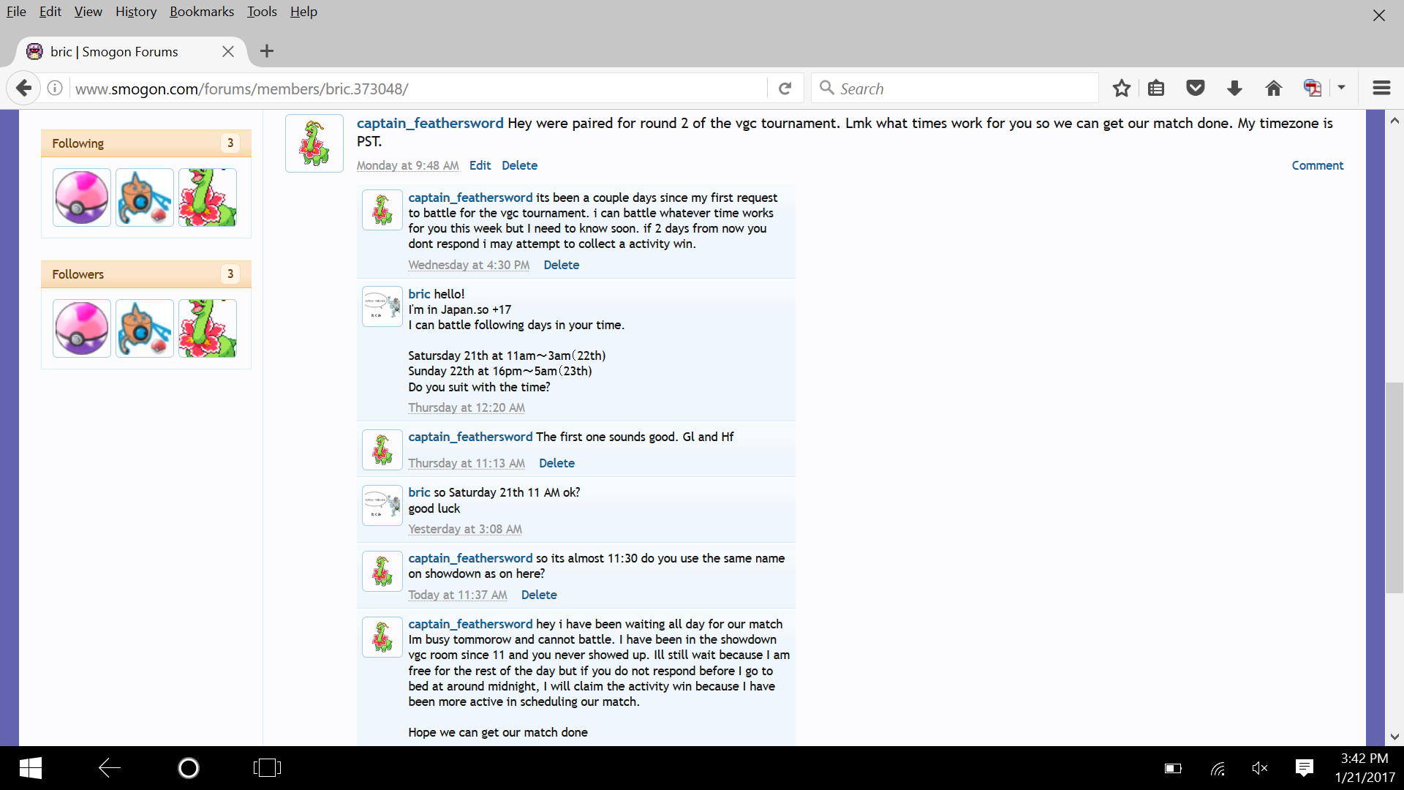Click scrollbar up arrow on the page
1404x790 pixels.
1394,121
